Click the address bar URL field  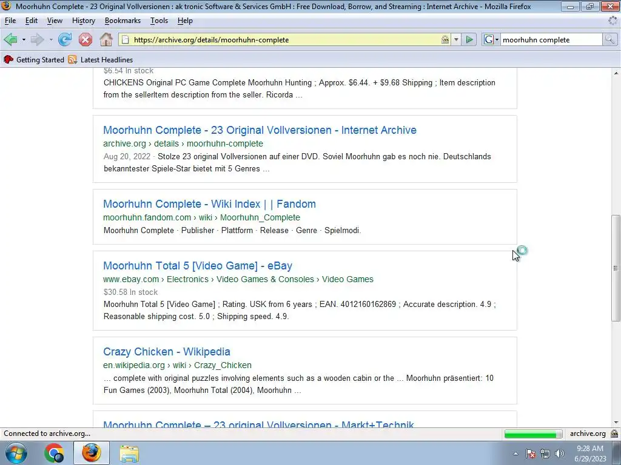pyautogui.click(x=285, y=39)
